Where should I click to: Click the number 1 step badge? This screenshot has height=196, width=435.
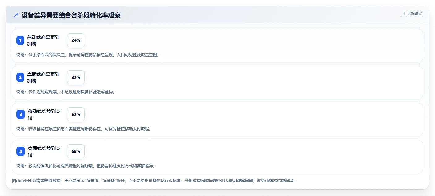tap(20, 40)
